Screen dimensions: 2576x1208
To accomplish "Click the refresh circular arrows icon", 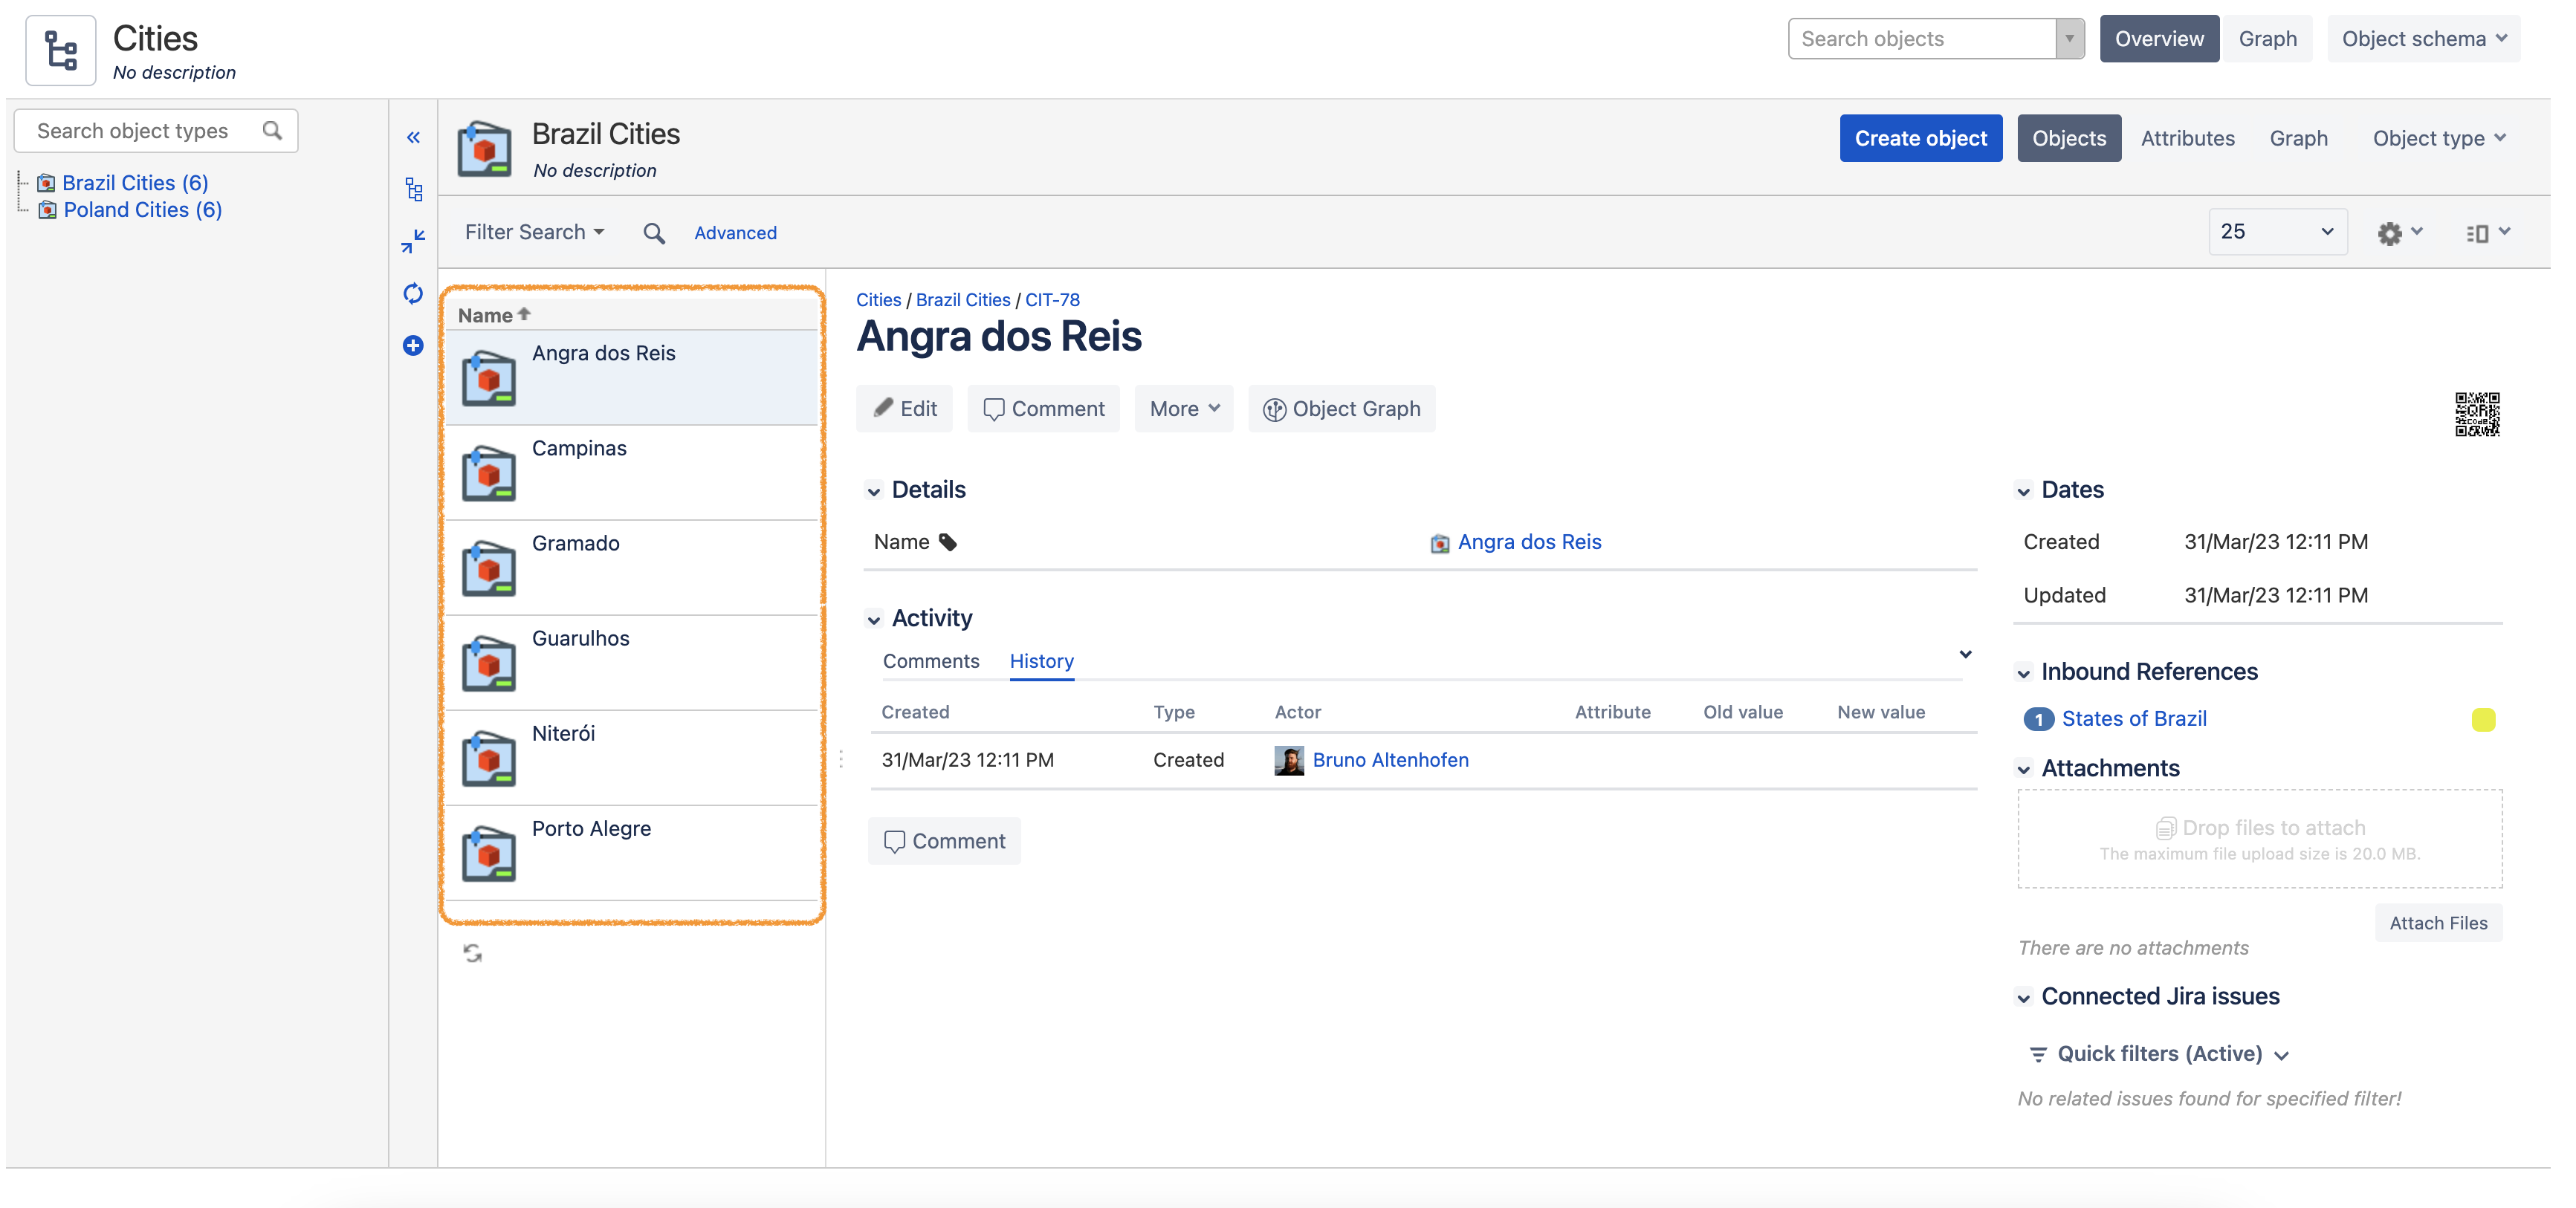I will tap(413, 293).
